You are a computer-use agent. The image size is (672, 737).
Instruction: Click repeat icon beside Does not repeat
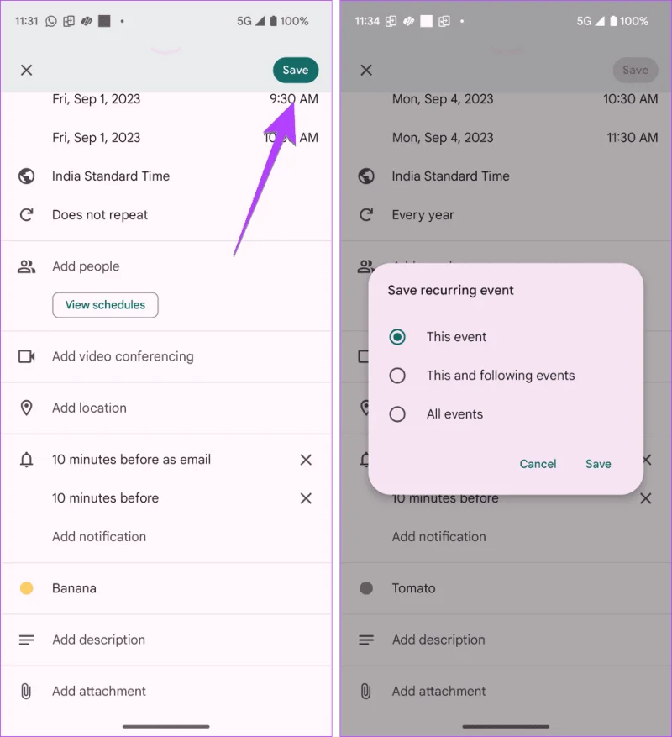pos(26,215)
